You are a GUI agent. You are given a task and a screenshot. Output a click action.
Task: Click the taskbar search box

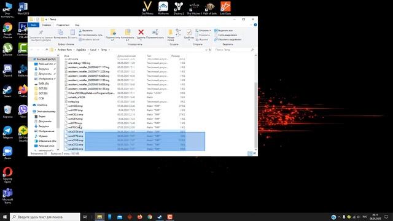point(45,217)
